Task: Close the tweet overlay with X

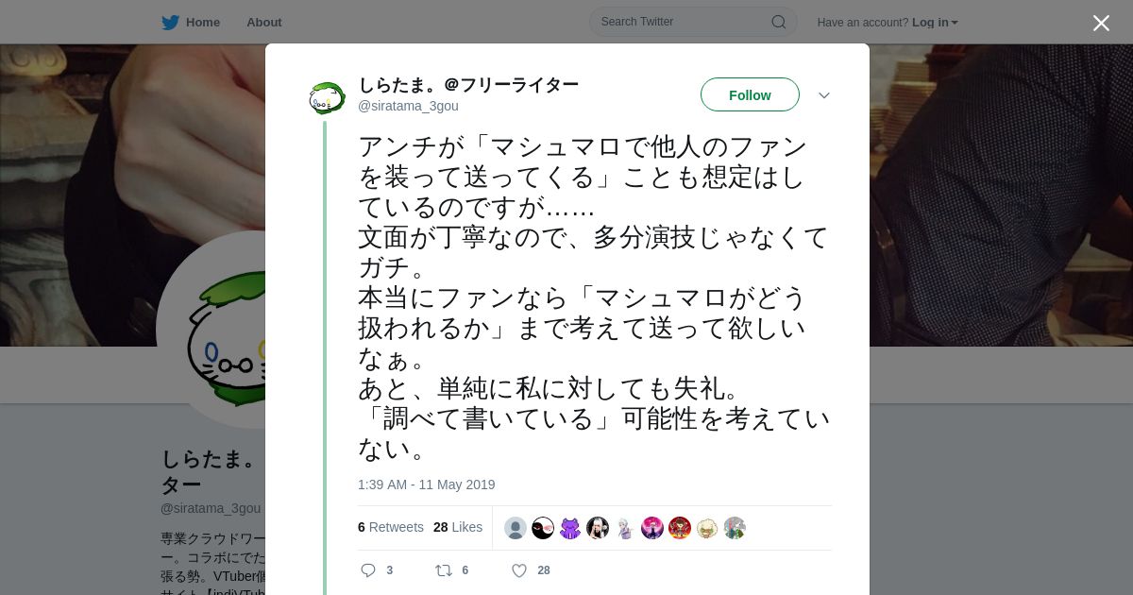Action: [1101, 23]
